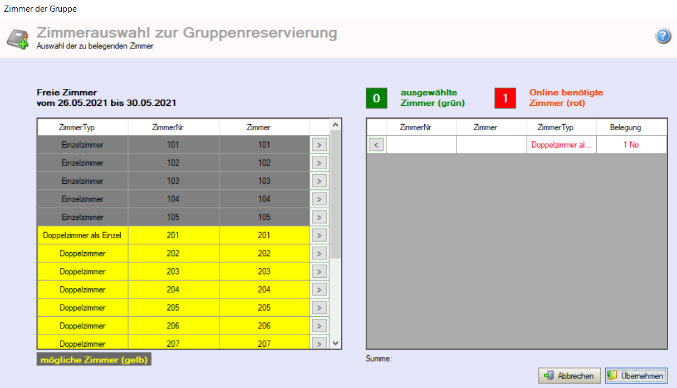Add Einzelzimmer 103 using the arrow button
This screenshot has width=677, height=388.
pyautogui.click(x=318, y=181)
